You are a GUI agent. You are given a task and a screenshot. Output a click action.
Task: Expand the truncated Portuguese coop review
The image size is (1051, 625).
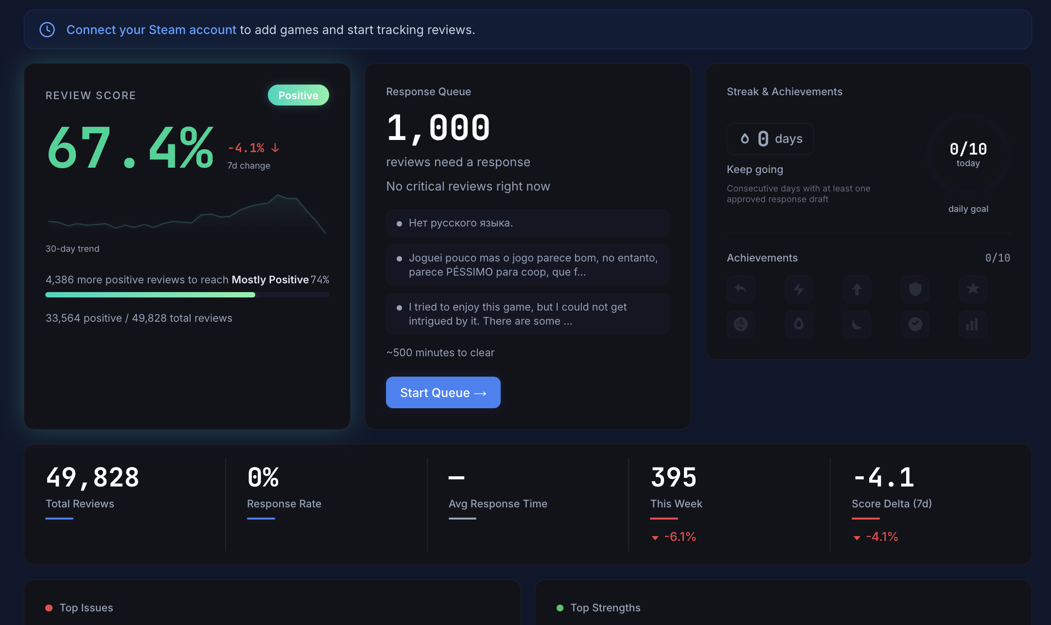pos(527,265)
